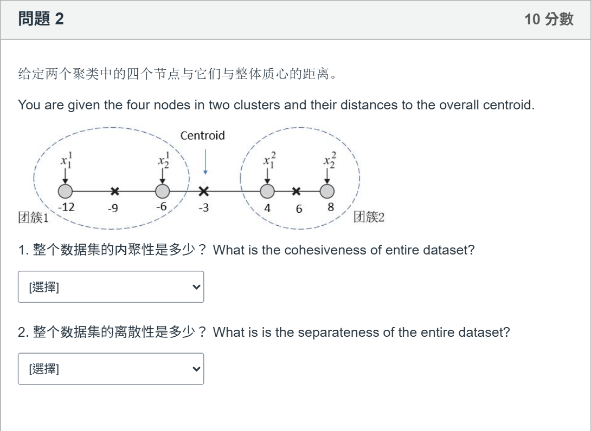This screenshot has width=591, height=431.
Task: Click the 团簇2 cluster label
Action: (x=369, y=217)
